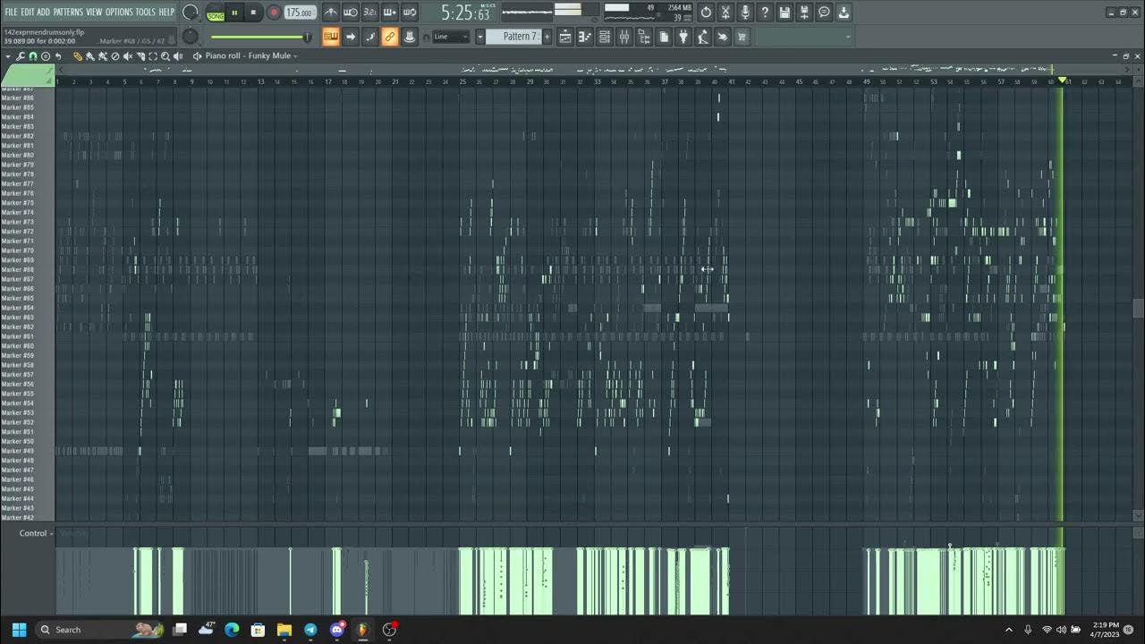Open the audio editor scissors icon
The width and height of the screenshot is (1145, 644).
tap(725, 13)
